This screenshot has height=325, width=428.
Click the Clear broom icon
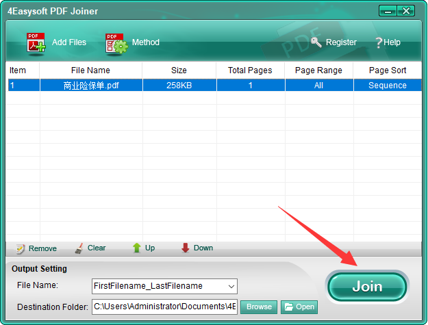point(79,248)
